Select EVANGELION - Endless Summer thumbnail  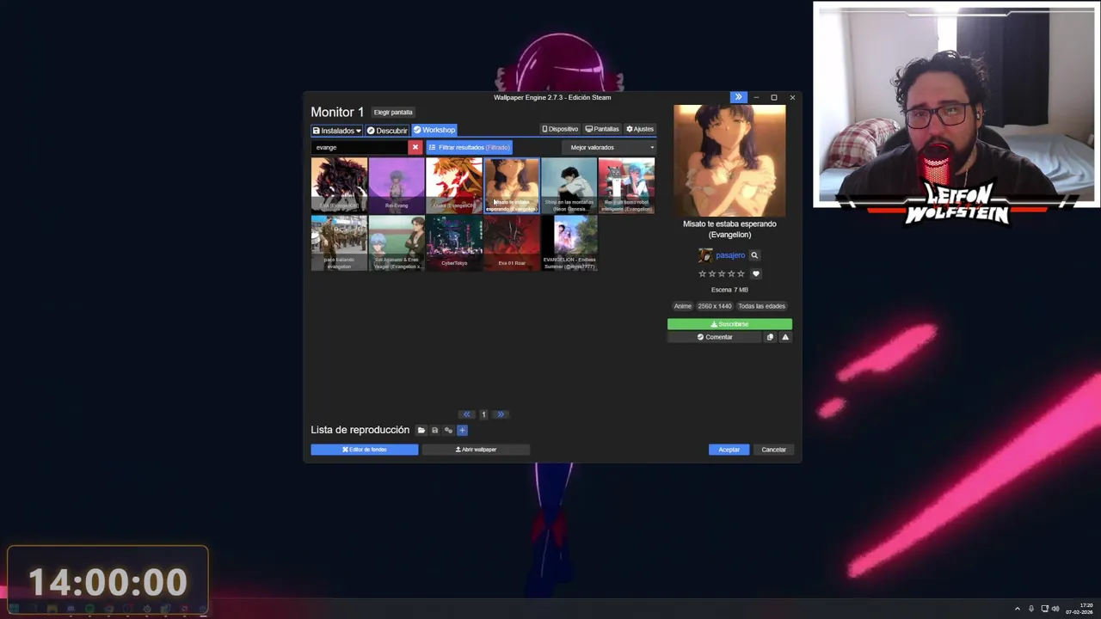569,242
